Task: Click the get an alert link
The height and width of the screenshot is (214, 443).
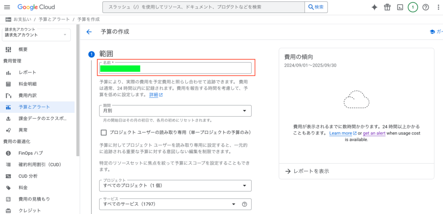Action: 374,133
